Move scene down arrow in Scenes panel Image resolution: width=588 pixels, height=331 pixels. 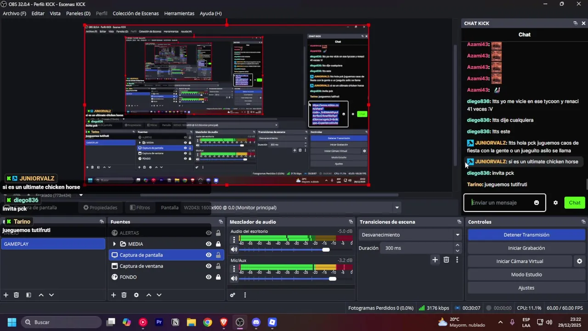click(51, 295)
